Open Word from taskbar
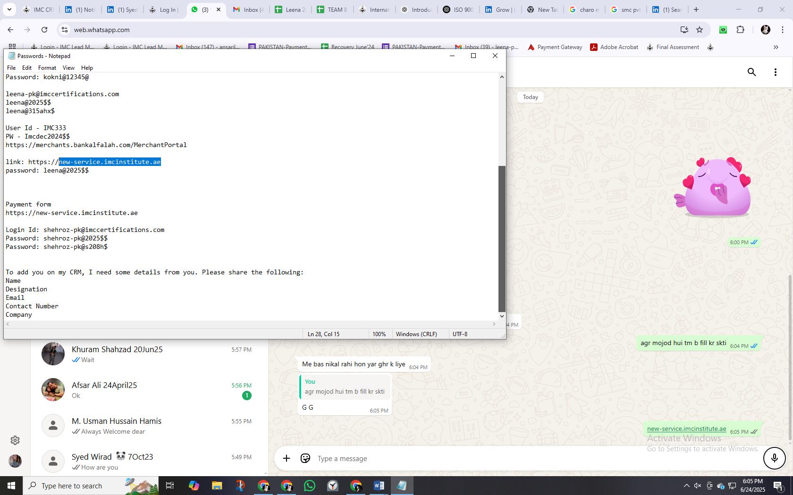The image size is (793, 495). point(379,486)
